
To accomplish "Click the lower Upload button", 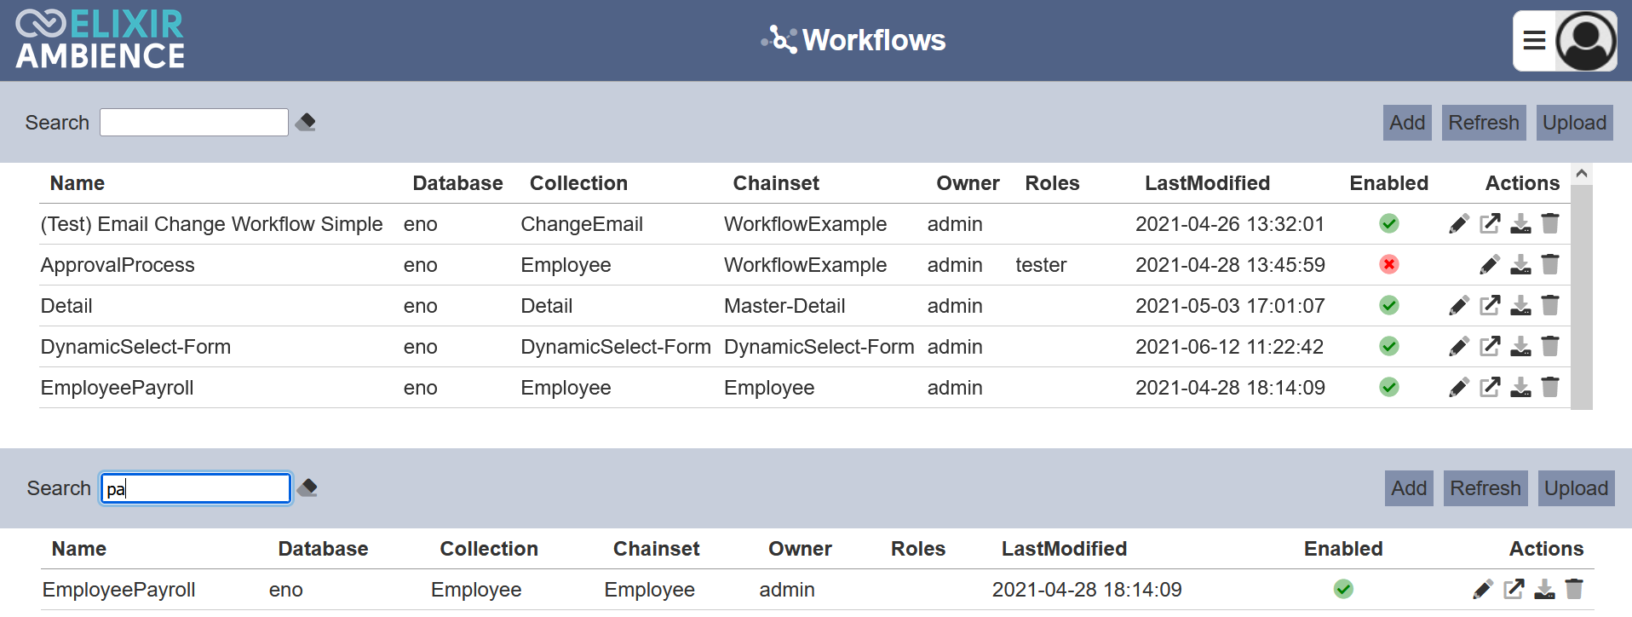I will click(1576, 488).
